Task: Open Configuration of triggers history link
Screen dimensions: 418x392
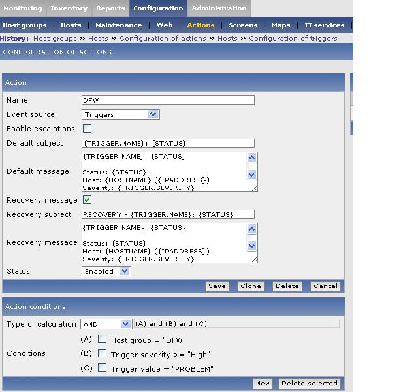Action: (x=293, y=39)
